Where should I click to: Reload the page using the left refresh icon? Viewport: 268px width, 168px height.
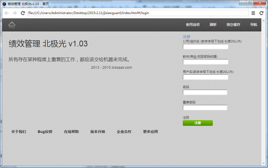23,13
